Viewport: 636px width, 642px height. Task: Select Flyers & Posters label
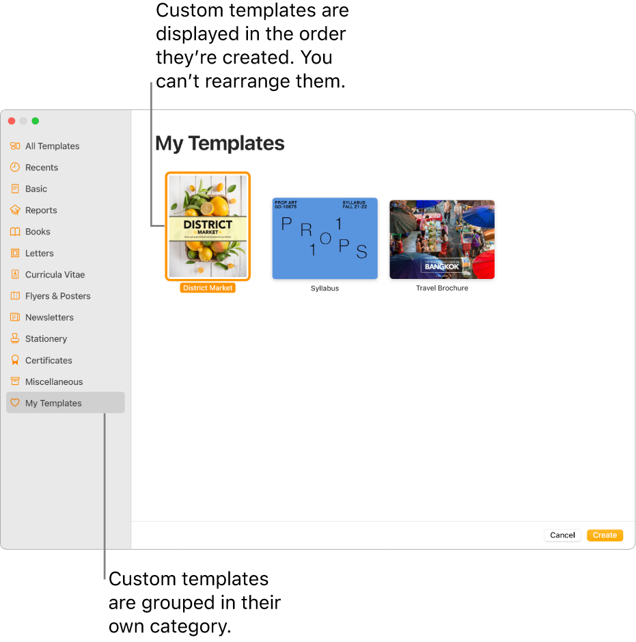point(57,296)
